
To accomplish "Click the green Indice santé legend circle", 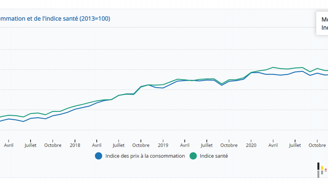I will (193, 156).
